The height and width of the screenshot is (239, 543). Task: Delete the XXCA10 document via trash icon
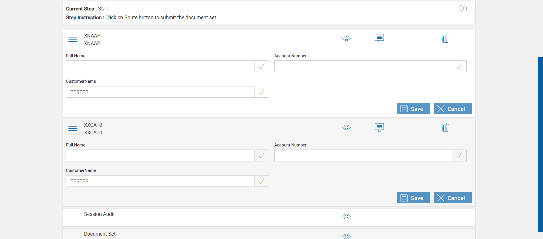pyautogui.click(x=445, y=127)
